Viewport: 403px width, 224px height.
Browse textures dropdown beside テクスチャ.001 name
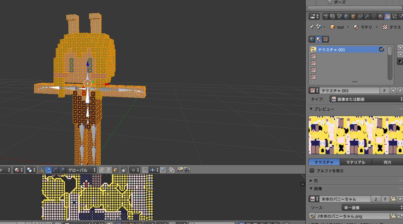tap(314, 90)
